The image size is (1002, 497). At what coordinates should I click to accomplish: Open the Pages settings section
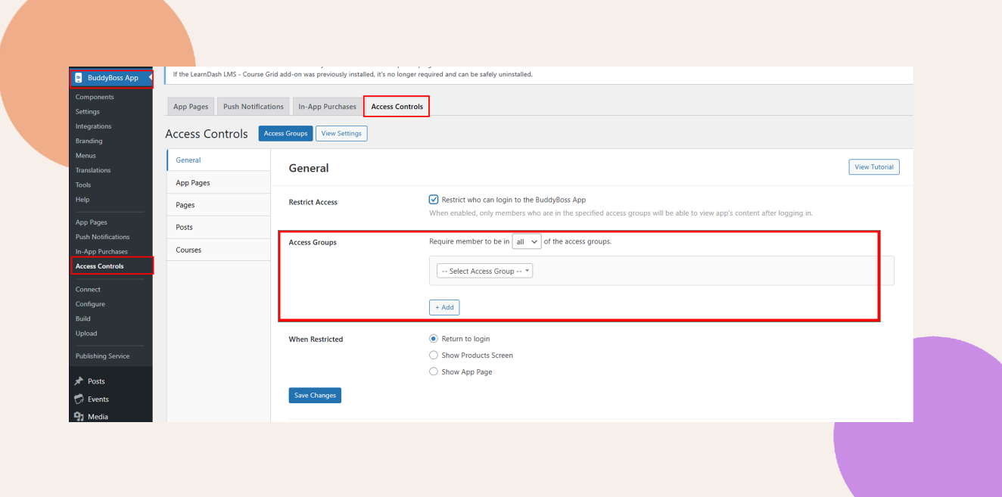pyautogui.click(x=219, y=205)
